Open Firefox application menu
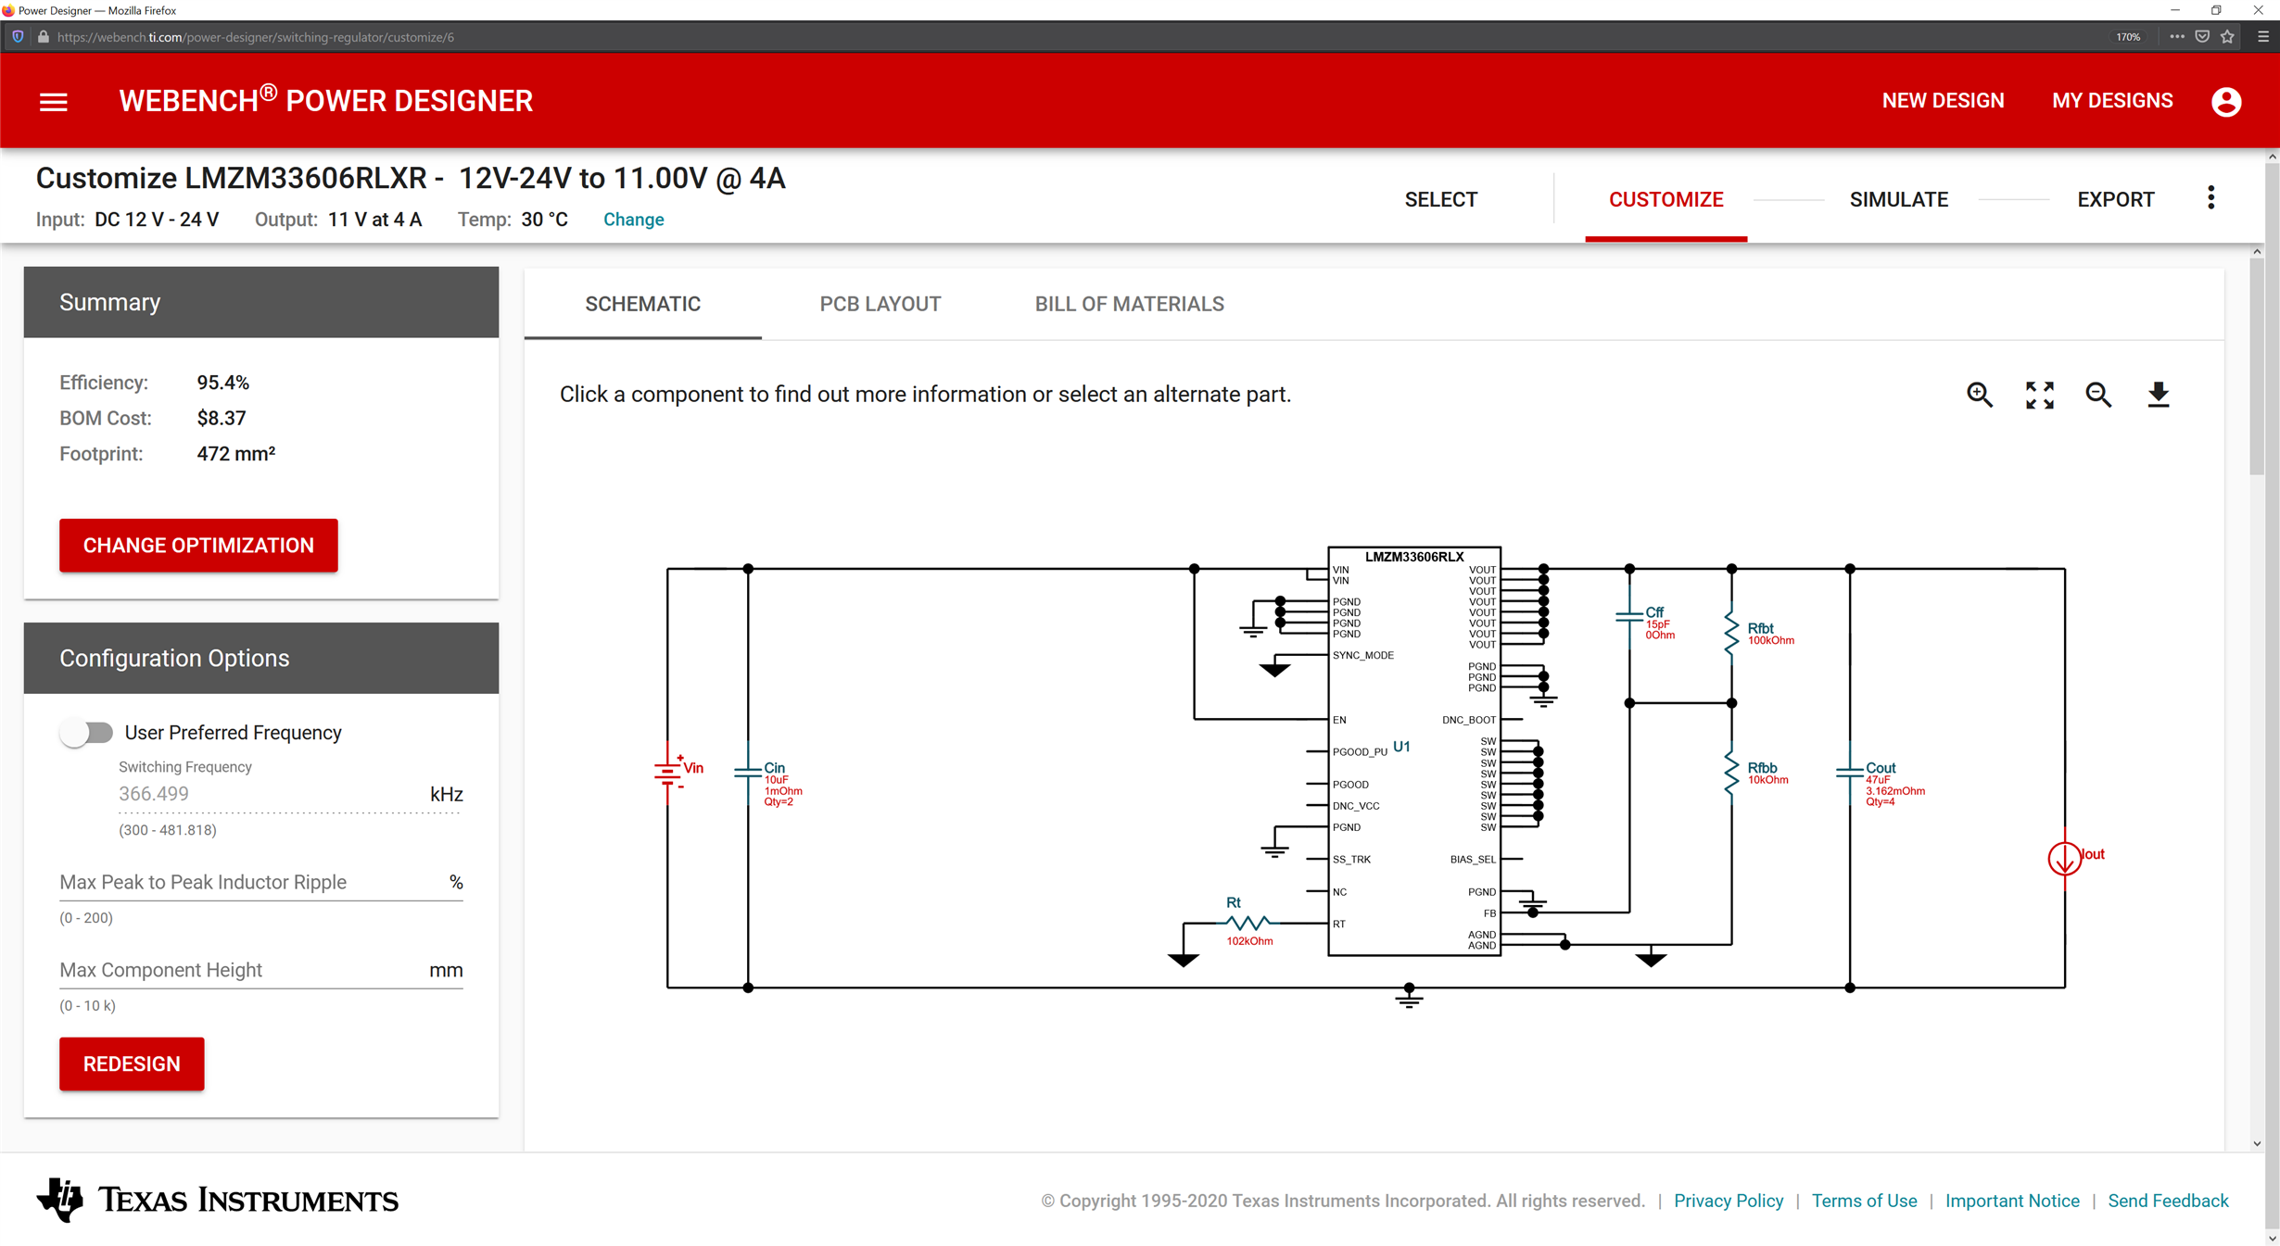2280x1246 pixels. (2263, 37)
